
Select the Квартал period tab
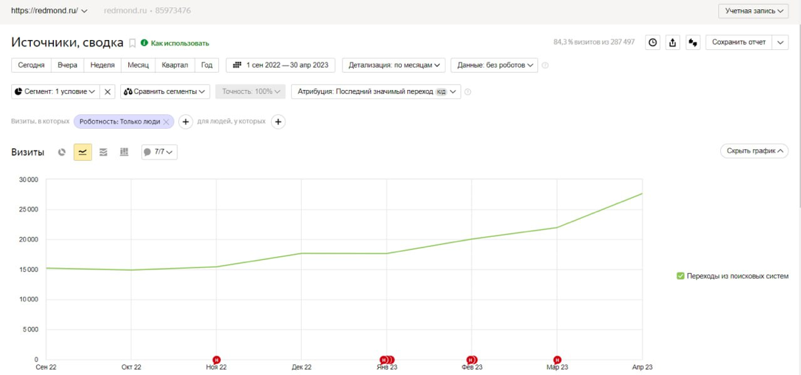[x=175, y=65]
